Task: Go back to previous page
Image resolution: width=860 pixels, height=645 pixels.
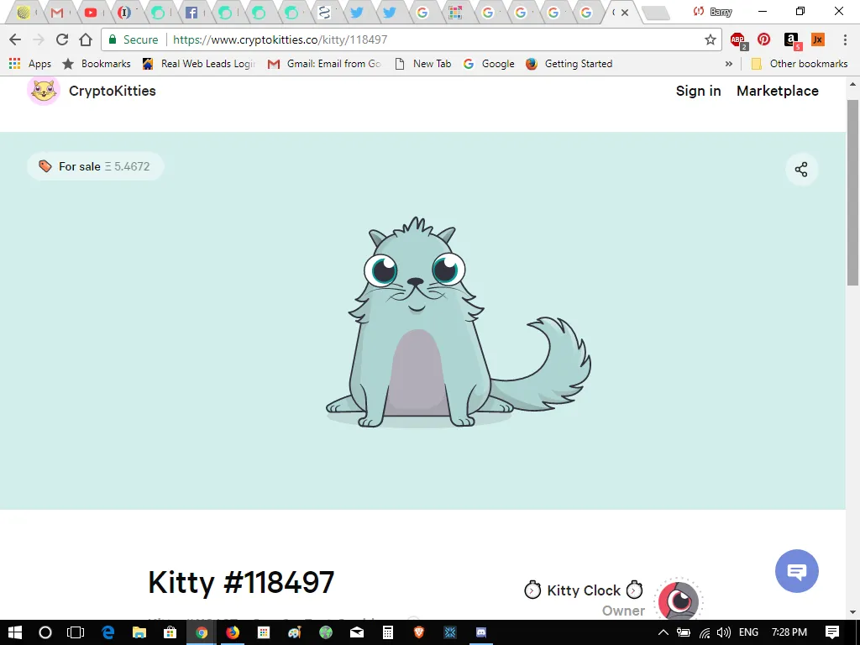Action: [15, 39]
